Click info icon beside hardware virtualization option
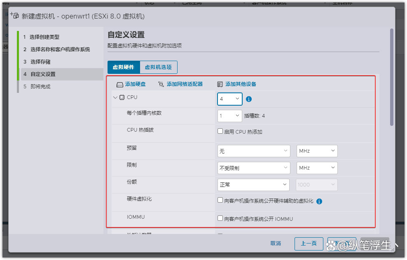 [x=319, y=201]
